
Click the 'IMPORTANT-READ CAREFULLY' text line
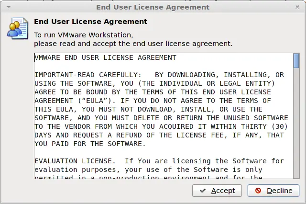159,75
